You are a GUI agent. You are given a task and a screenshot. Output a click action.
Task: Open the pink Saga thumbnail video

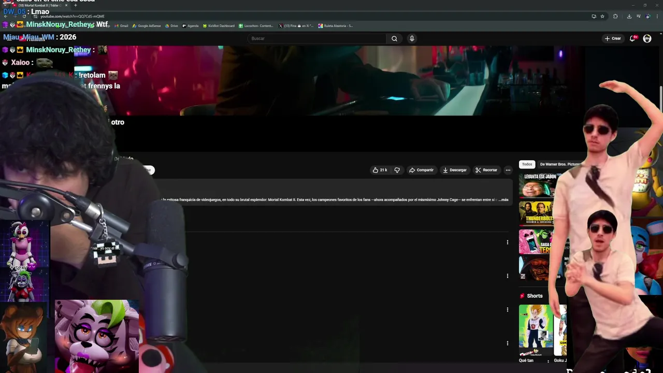coord(535,241)
